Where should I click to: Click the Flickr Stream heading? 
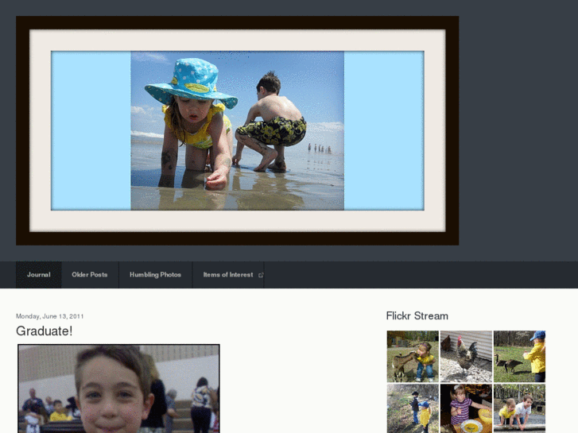pyautogui.click(x=417, y=316)
